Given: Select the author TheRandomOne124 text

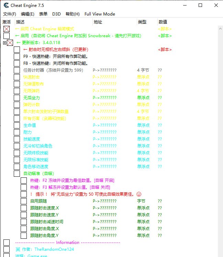Looking at the screenshot, I should (x=54, y=249).
